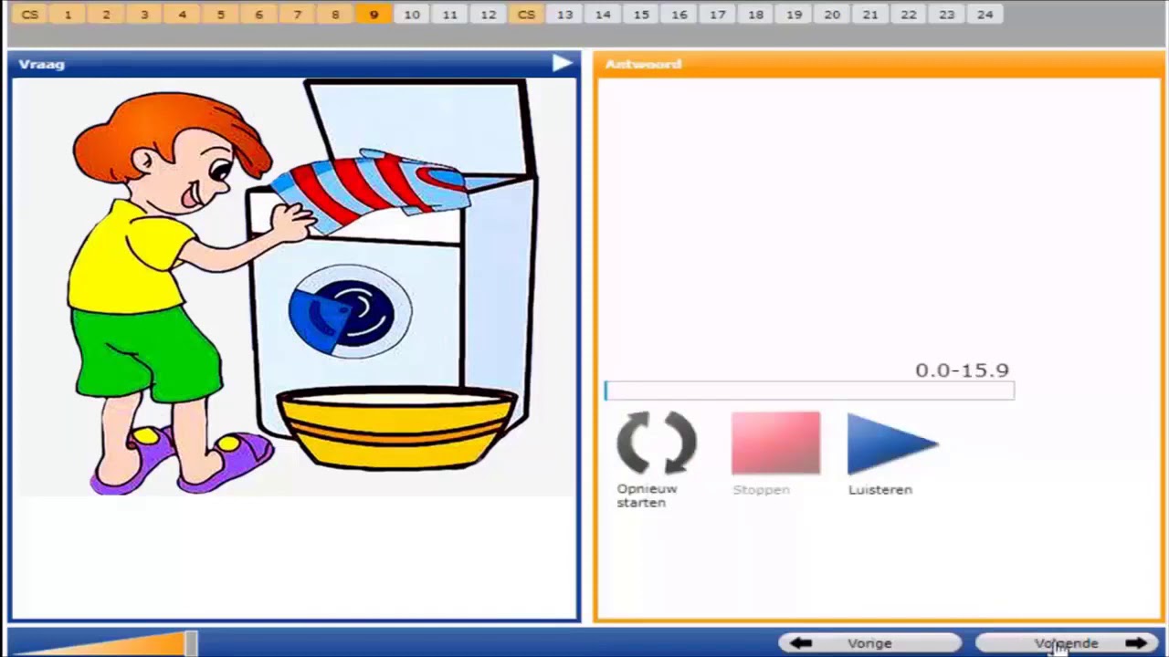The width and height of the screenshot is (1169, 657).
Task: Jump to question tab 11
Action: (450, 15)
